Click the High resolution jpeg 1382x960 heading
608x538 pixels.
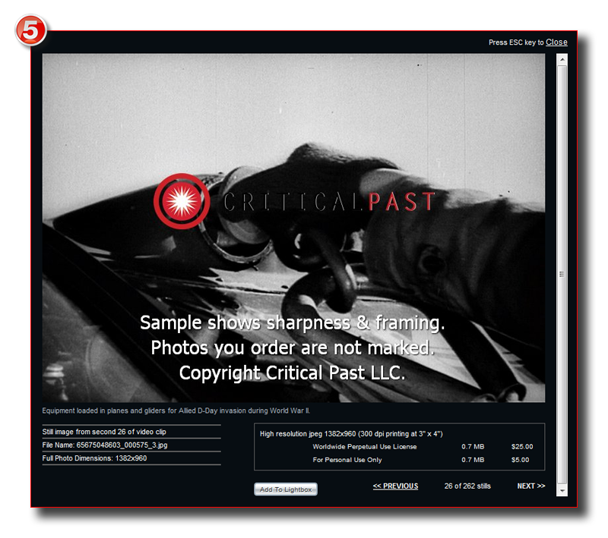[351, 434]
